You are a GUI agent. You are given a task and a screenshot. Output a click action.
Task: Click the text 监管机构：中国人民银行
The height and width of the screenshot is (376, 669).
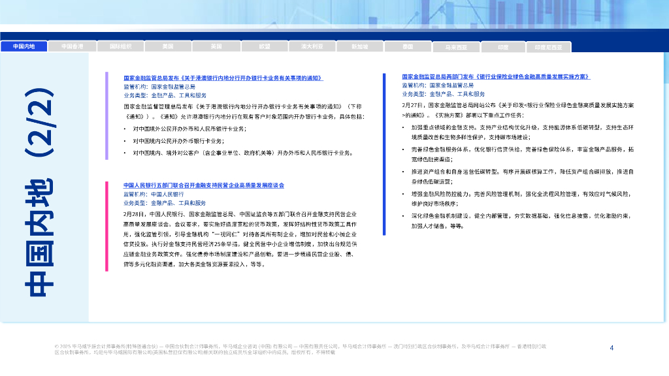154,194
